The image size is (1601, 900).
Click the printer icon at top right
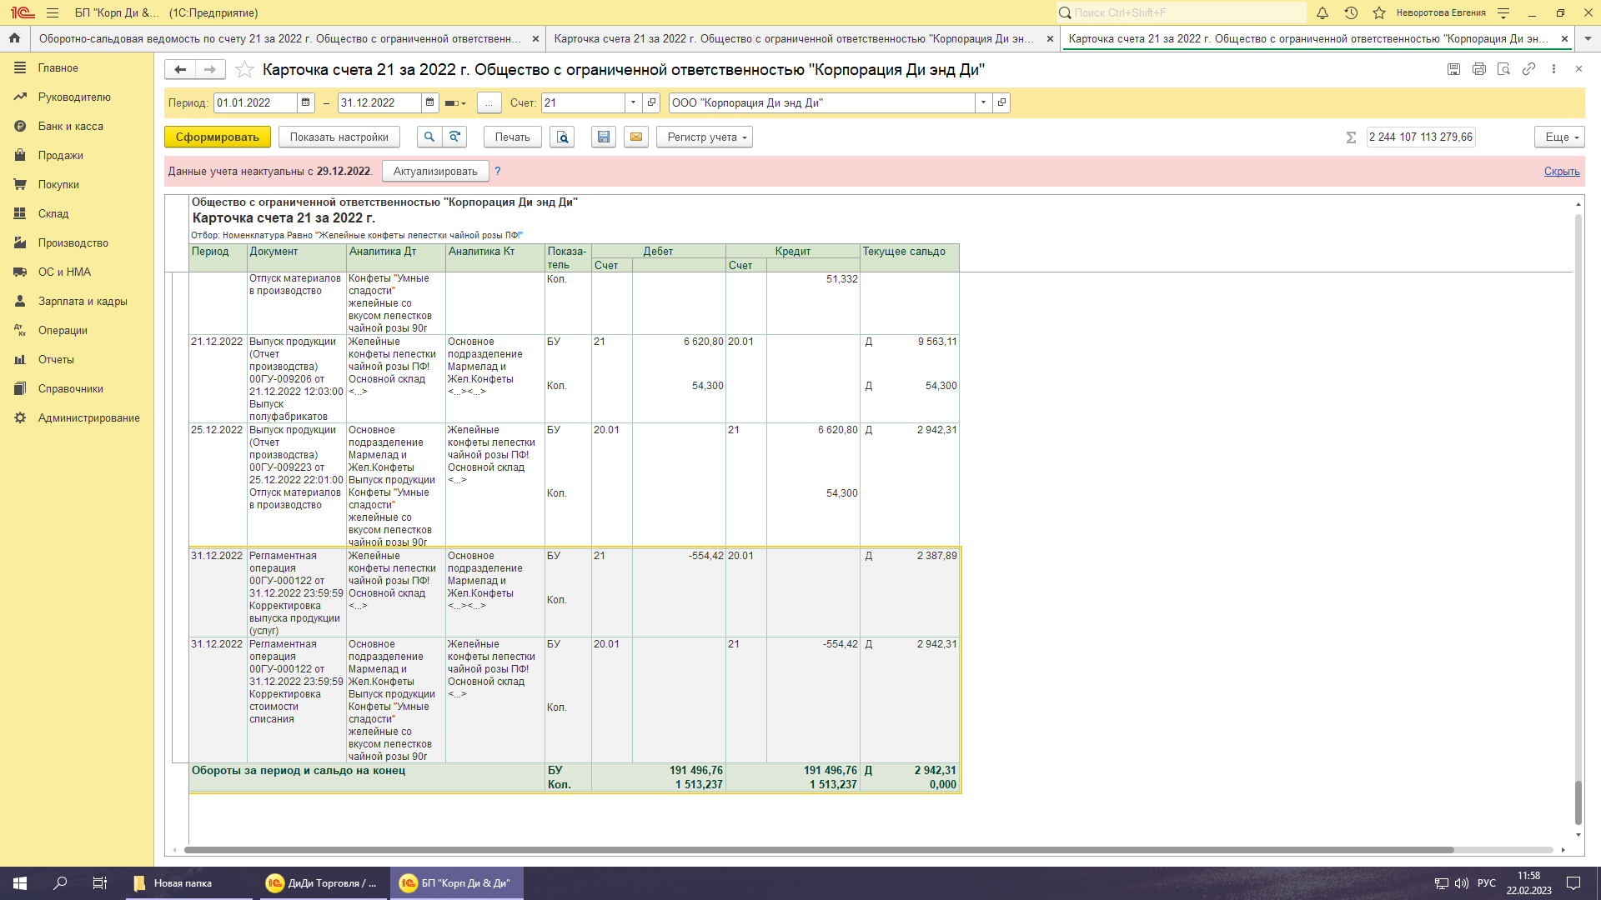click(x=1478, y=69)
